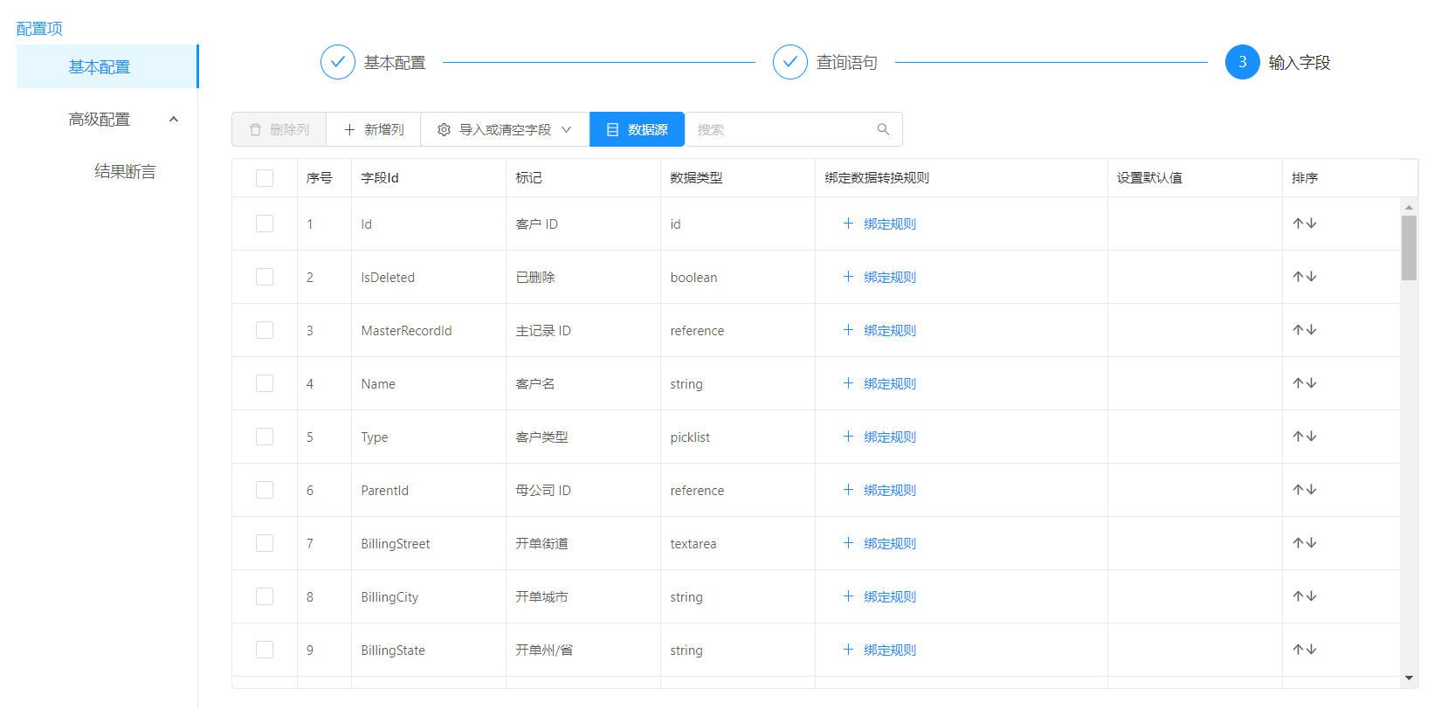The height and width of the screenshot is (709, 1434).
Task: Check the box for the IsDeleted row
Action: (265, 277)
